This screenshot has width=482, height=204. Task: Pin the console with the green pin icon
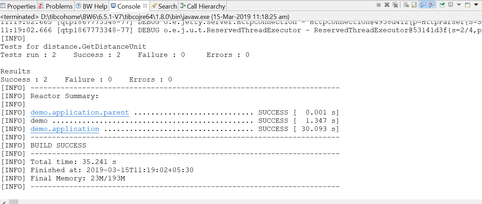(442, 5)
